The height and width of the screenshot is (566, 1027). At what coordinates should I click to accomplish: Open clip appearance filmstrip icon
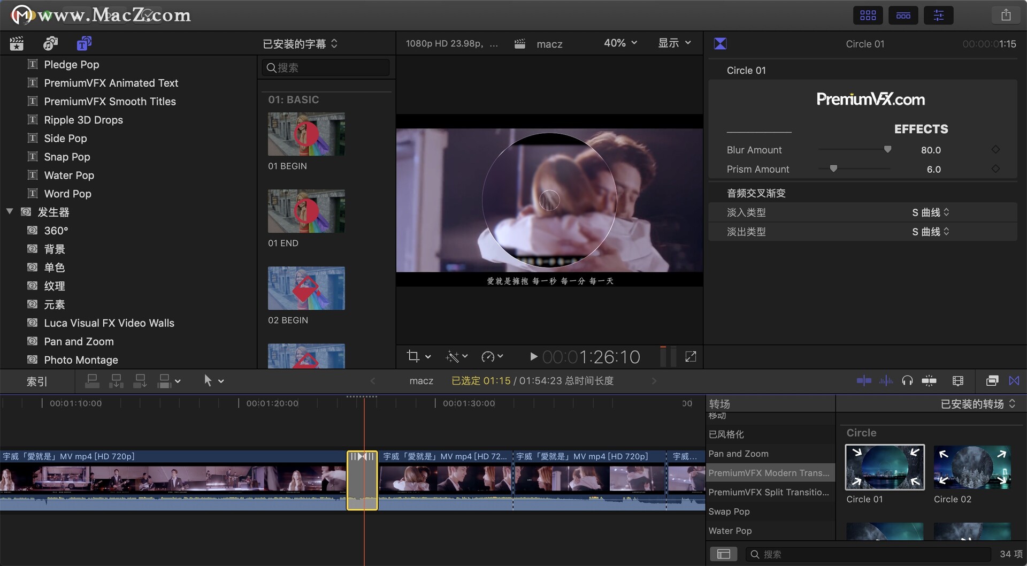(x=958, y=380)
